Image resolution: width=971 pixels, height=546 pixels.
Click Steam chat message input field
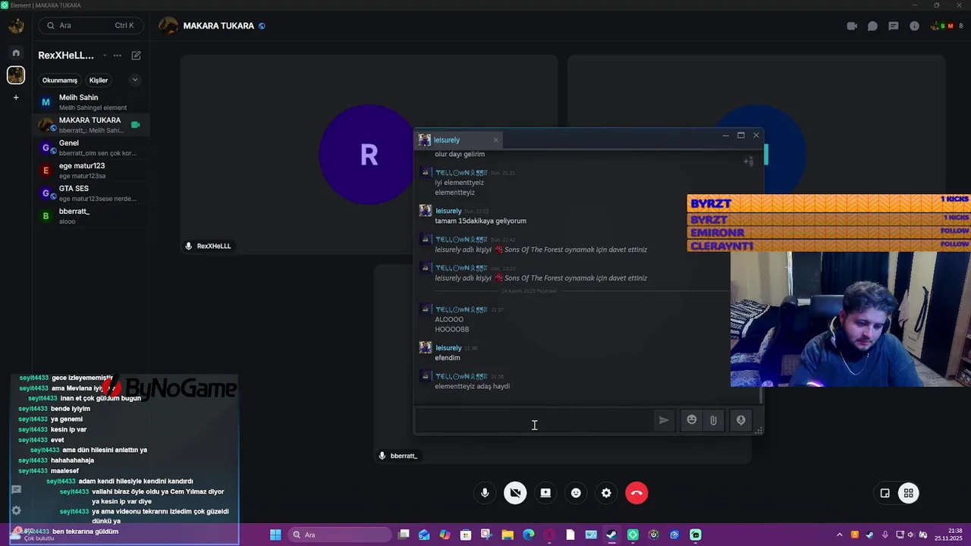(x=534, y=420)
